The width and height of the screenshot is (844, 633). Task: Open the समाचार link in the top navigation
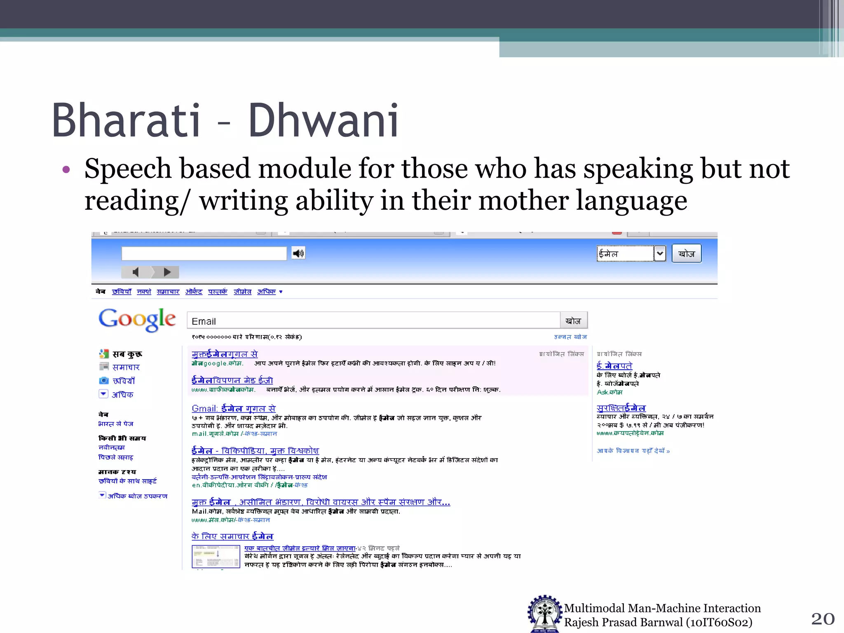168,292
